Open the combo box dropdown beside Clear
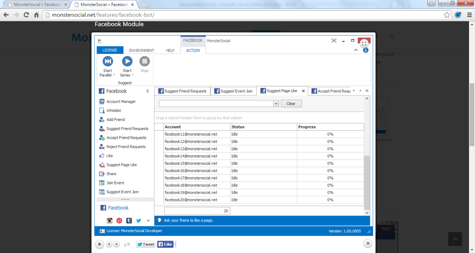475x253 pixels. click(276, 104)
